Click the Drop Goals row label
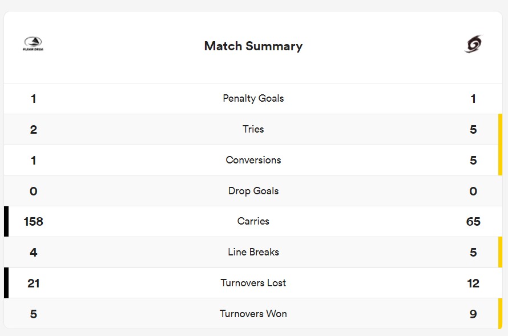Image resolution: width=508 pixels, height=336 pixels. pos(253,191)
